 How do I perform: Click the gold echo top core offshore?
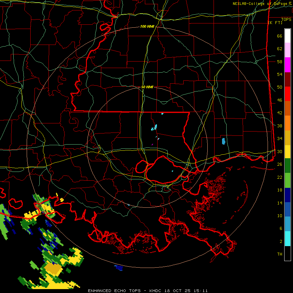click(x=54, y=269)
